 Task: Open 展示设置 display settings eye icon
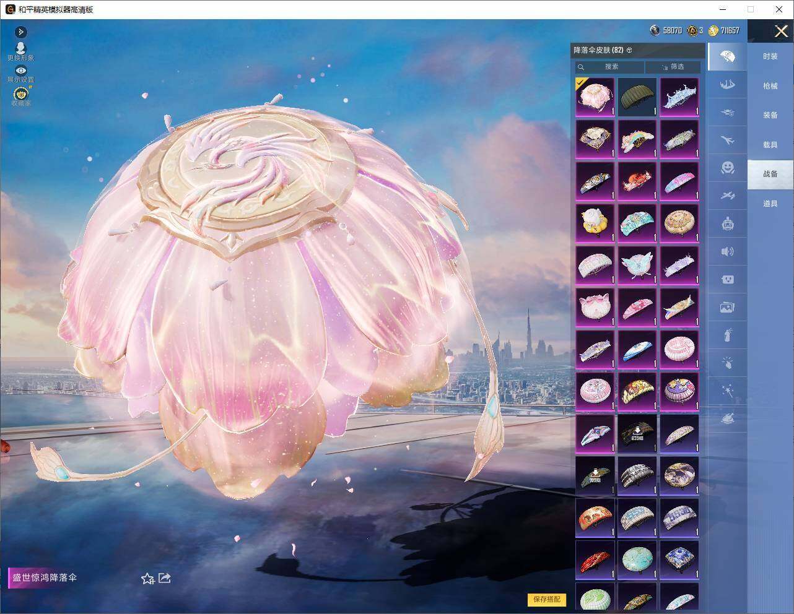pos(20,74)
